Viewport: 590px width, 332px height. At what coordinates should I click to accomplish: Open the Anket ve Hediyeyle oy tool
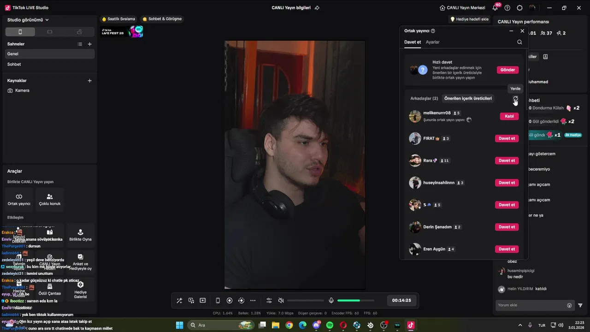click(x=80, y=262)
